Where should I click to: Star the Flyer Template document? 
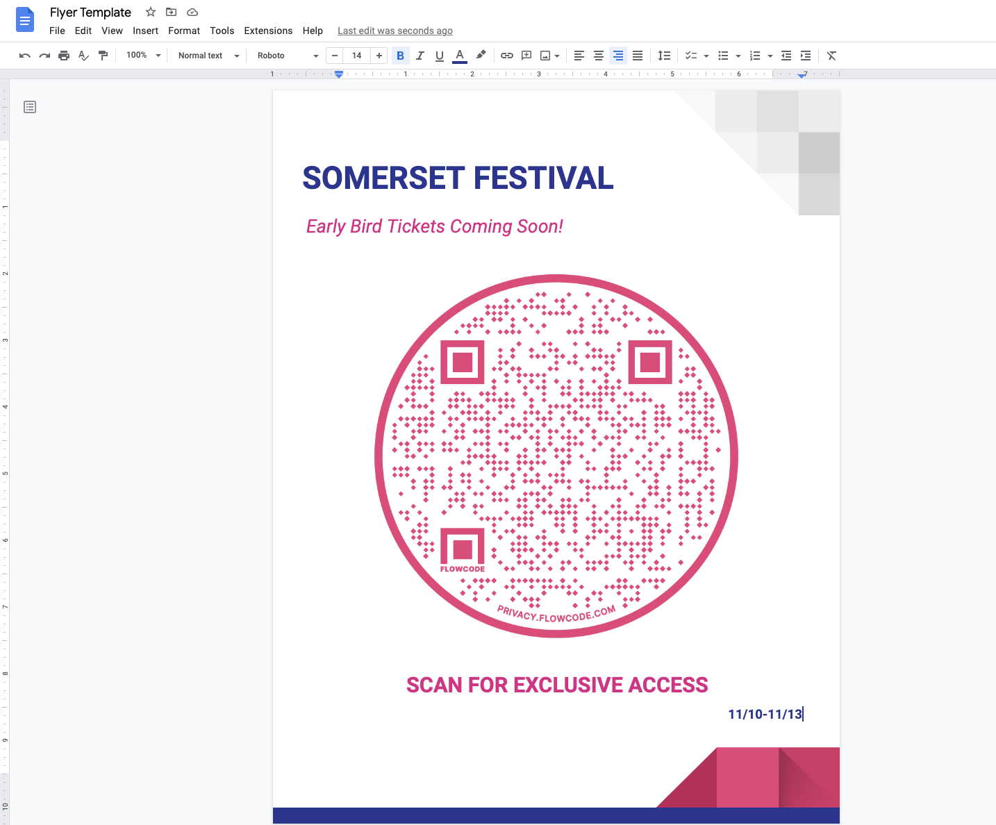pos(150,12)
